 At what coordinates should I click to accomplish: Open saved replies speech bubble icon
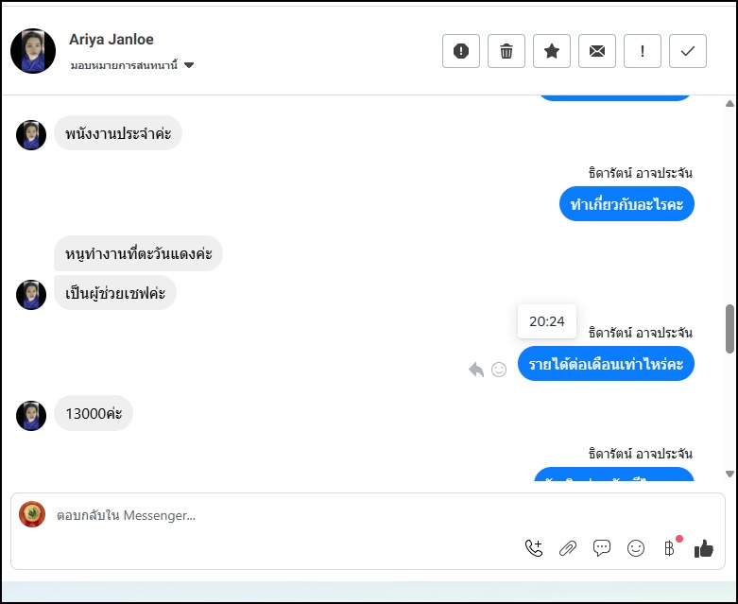tap(602, 548)
